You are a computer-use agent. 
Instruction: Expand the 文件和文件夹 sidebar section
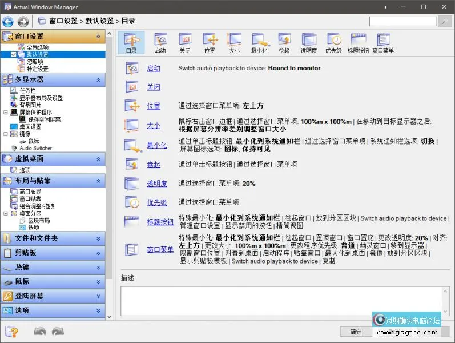[x=98, y=238]
